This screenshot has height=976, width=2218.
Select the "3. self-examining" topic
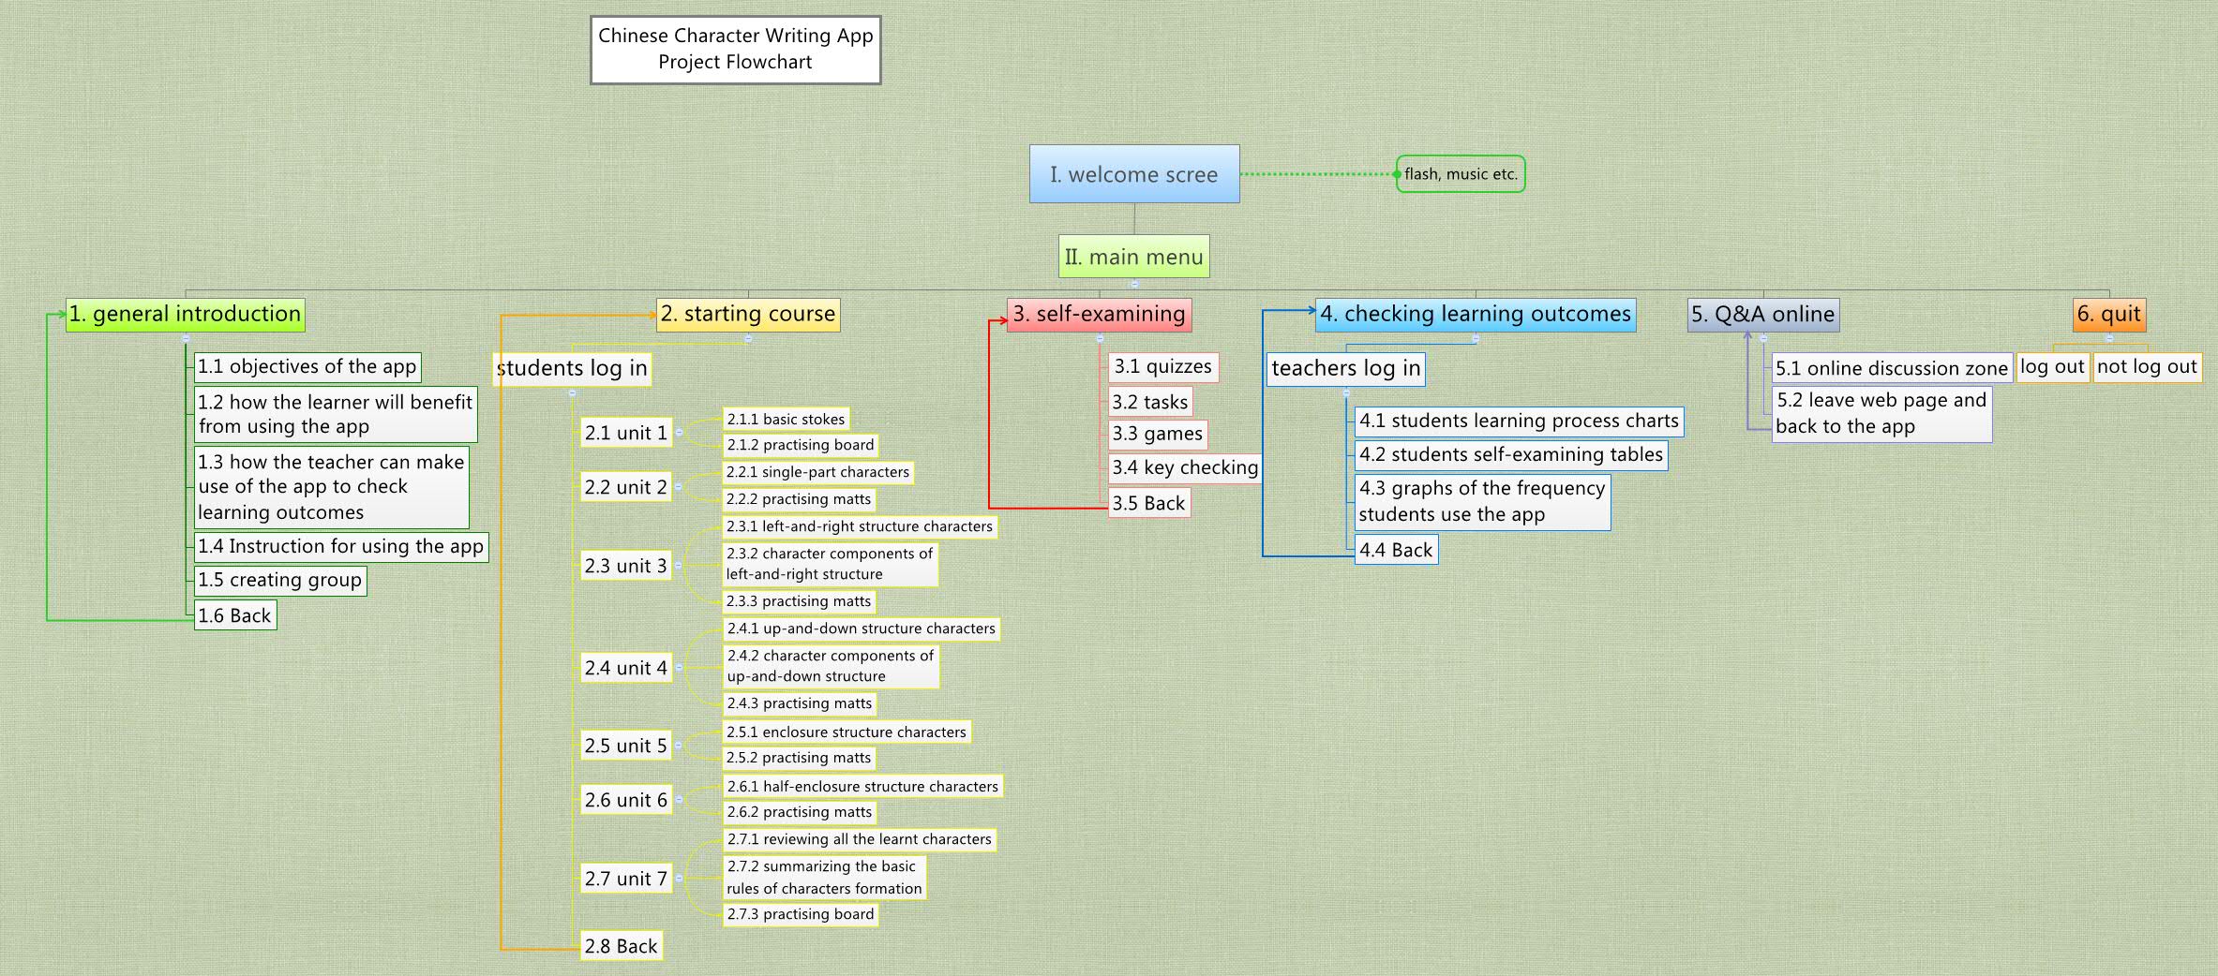coord(1099,315)
